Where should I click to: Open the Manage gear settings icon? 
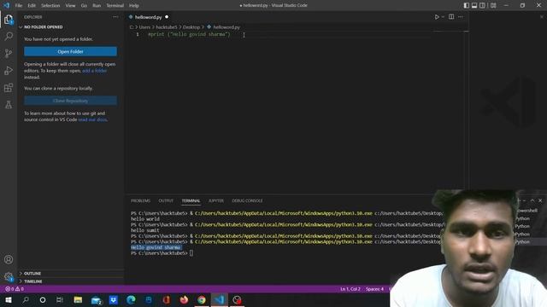(x=9, y=277)
